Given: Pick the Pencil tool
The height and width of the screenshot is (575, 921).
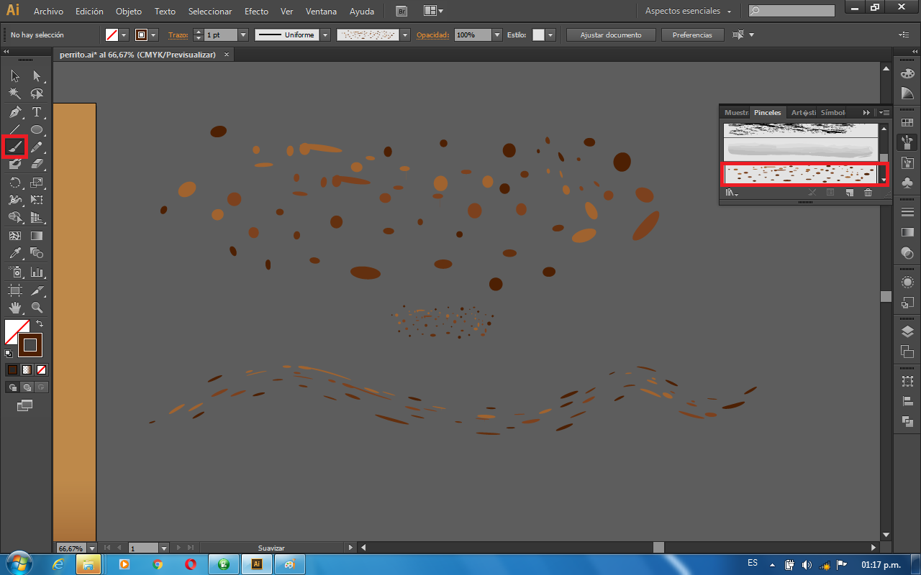Looking at the screenshot, I should [37, 147].
